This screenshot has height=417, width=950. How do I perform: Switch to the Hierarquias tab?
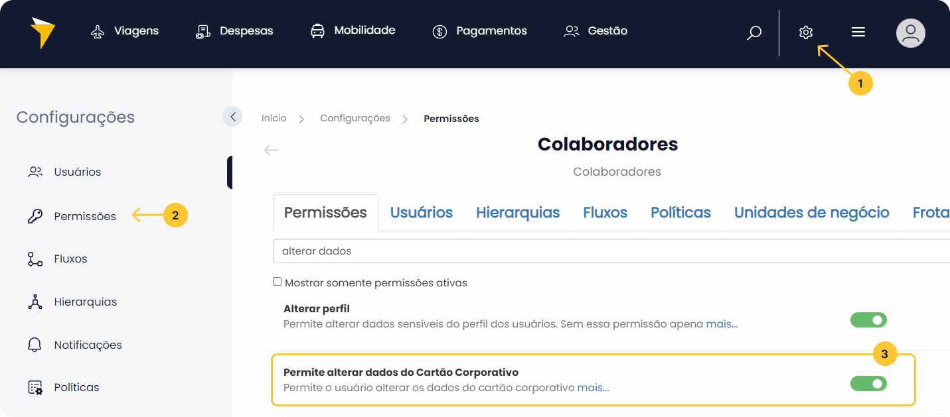(518, 213)
